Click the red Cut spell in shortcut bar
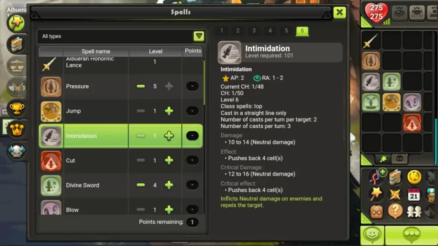 (412, 123)
